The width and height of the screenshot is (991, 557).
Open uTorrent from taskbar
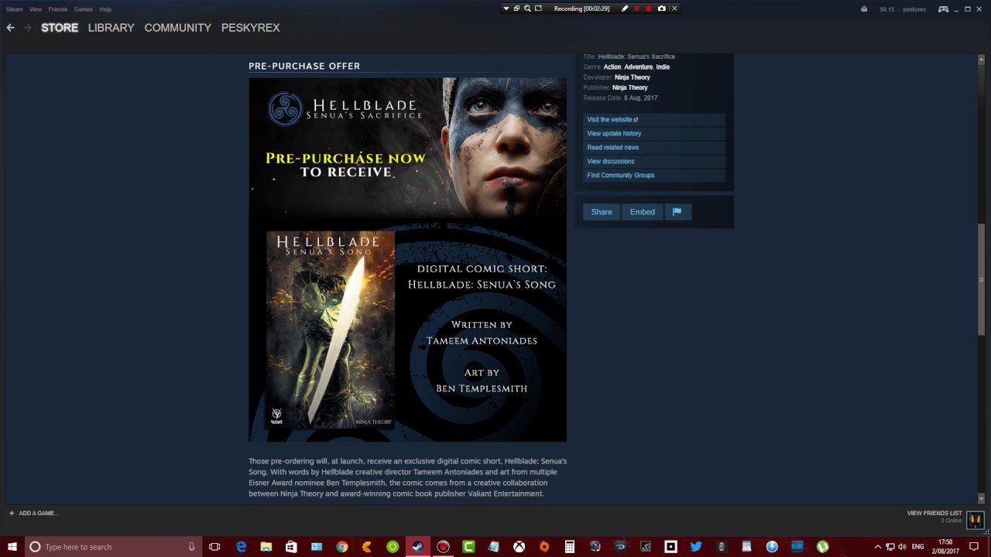click(x=822, y=547)
